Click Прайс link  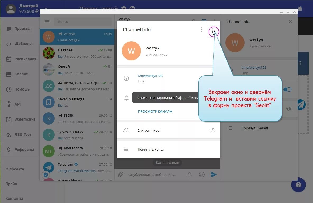pos(11,184)
